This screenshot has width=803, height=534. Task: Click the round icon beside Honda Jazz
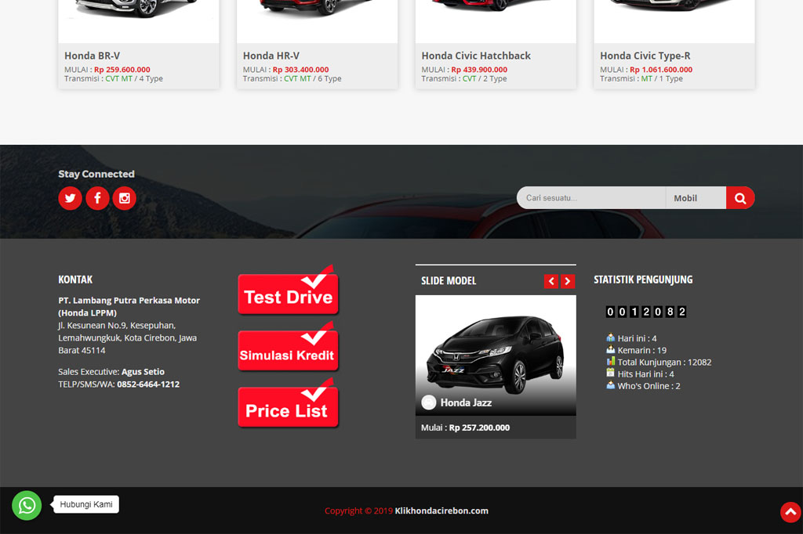pos(429,402)
